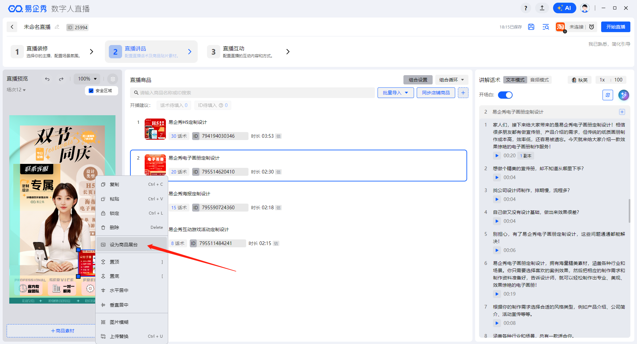The image size is (637, 344).
Task: Open the 秋芙 voice selector
Action: click(580, 80)
